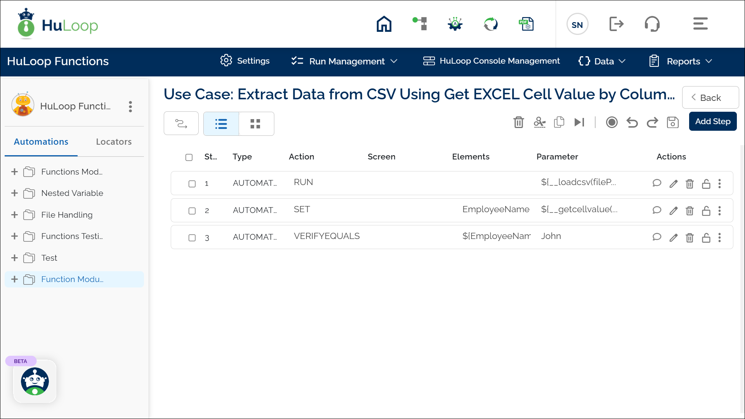The image size is (745, 419).
Task: Expand the File Handling folder
Action: coord(15,215)
